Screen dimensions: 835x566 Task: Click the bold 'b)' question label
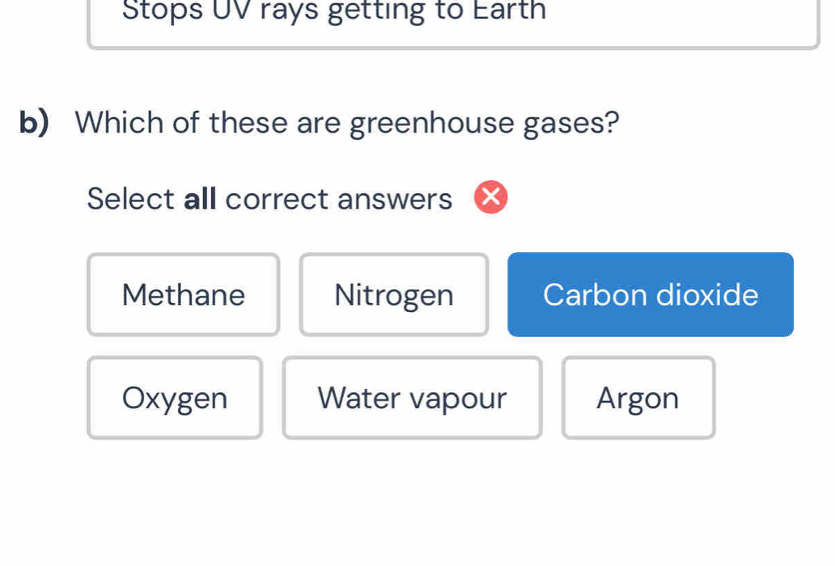35,123
